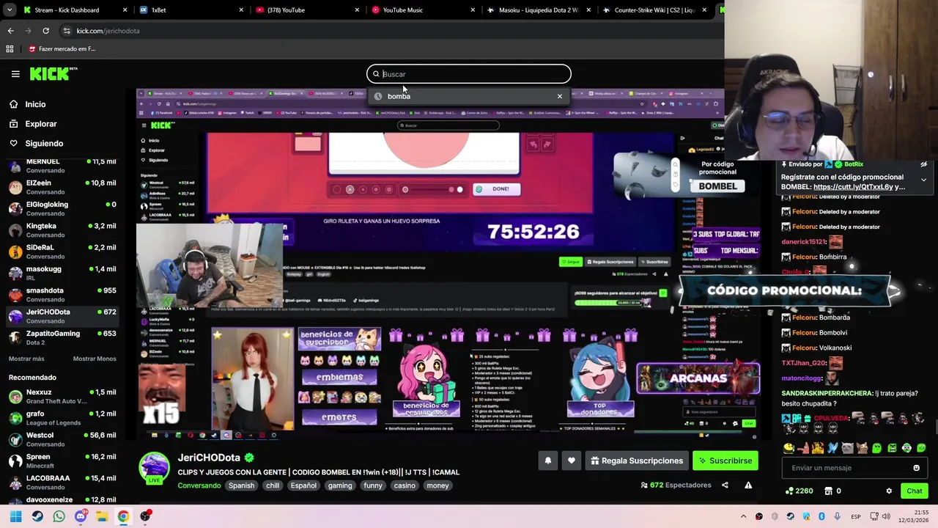
Task: Open Westcol recommended channel
Action: pyautogui.click(x=62, y=439)
